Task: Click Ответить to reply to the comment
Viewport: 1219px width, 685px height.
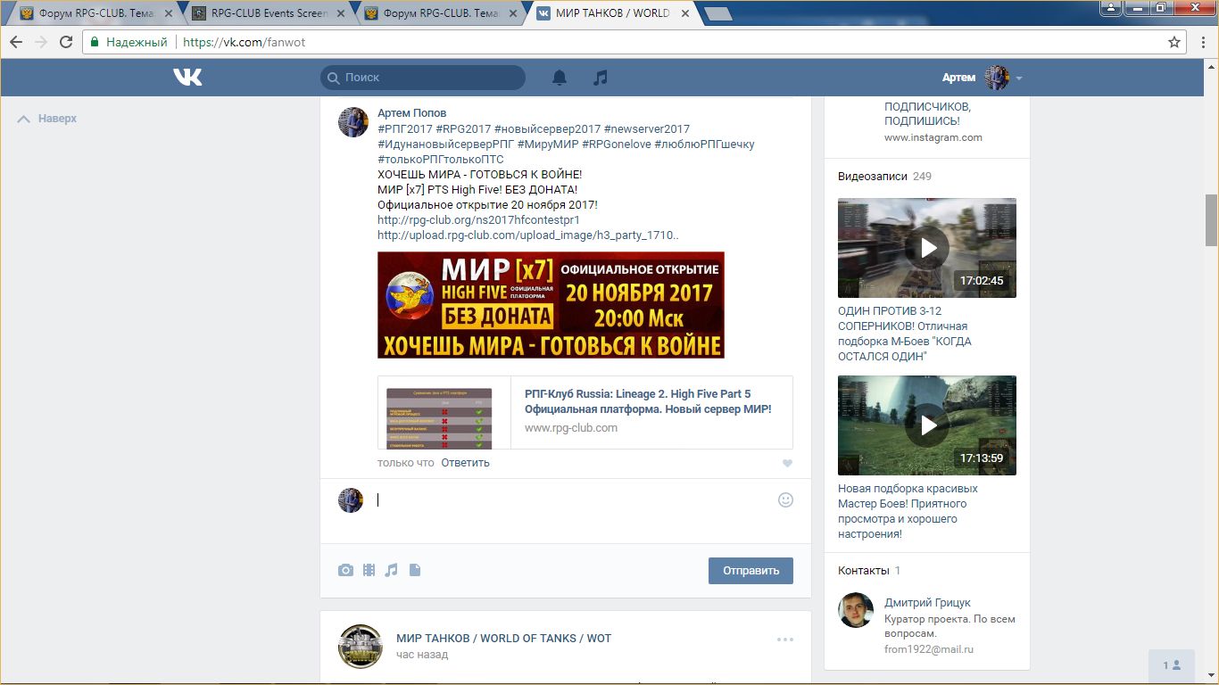Action: click(465, 463)
